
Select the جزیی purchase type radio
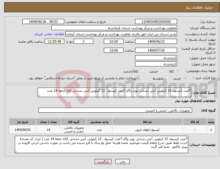(185, 78)
